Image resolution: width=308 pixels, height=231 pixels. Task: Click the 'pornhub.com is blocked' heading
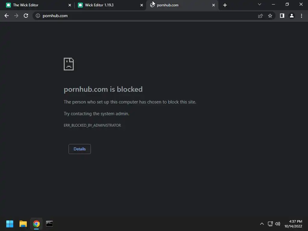point(103,89)
